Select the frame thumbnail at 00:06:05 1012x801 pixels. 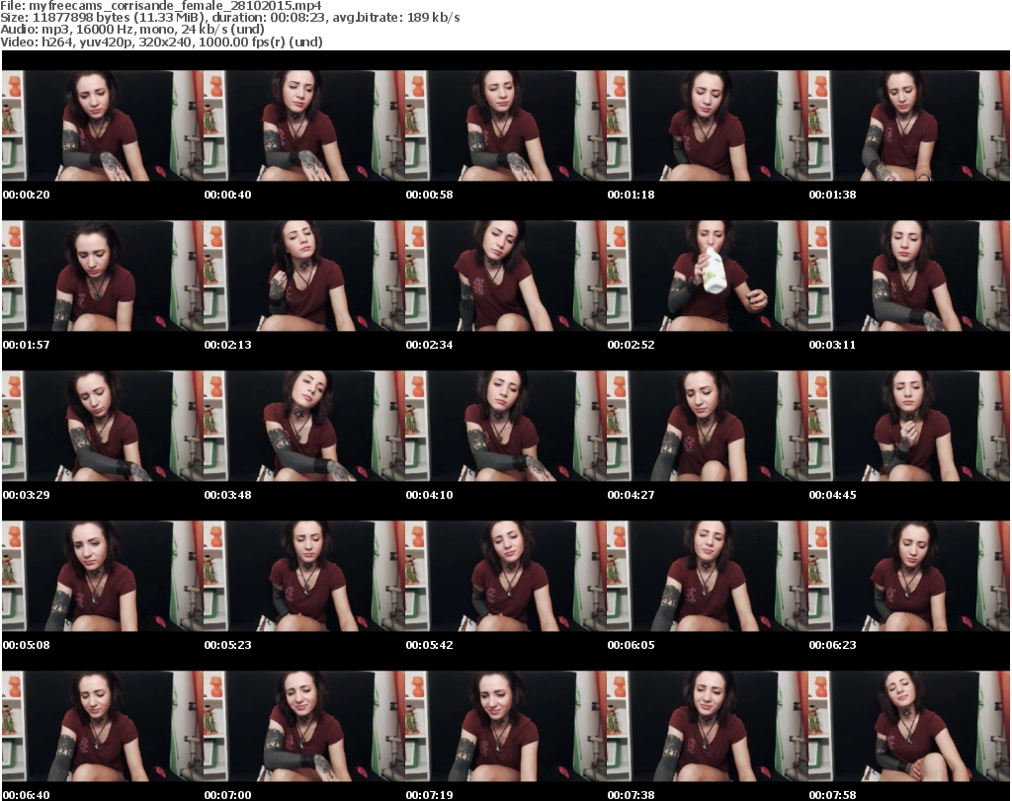click(708, 577)
